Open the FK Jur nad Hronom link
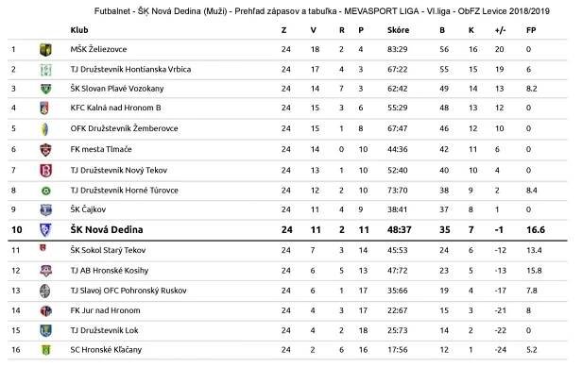The image size is (582, 367). 106,310
